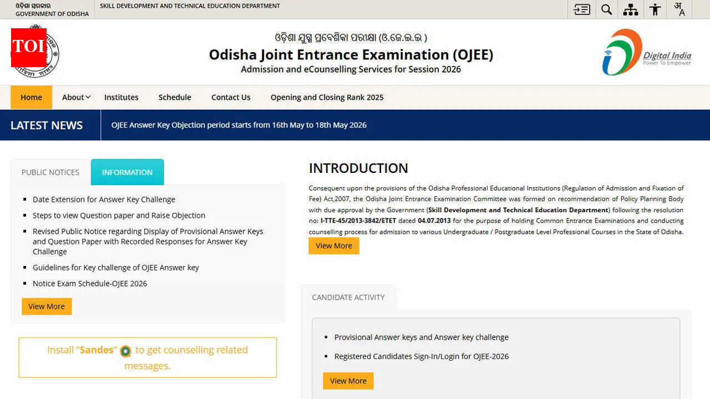
Task: Click the Install Sandes banner
Action: coord(148,358)
